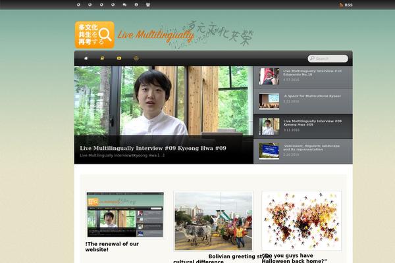Click the white home icon in navigation bar
Screen dimensions: 395x263
pyautogui.click(x=86, y=58)
